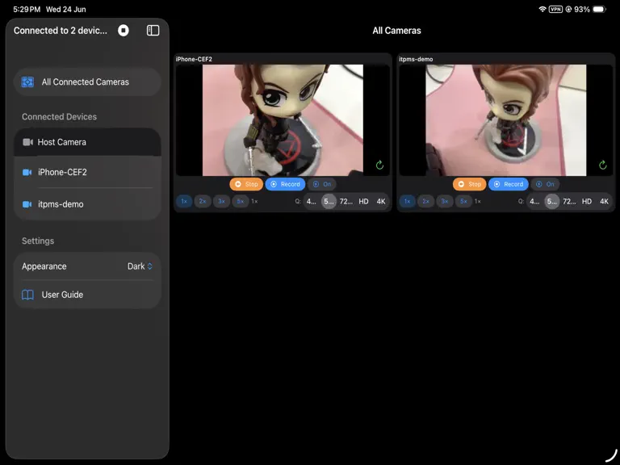
Task: Click the Connected to 2 devic... header text
Action: click(x=60, y=31)
